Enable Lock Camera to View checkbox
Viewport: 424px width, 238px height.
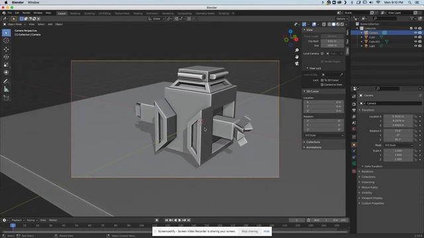(x=322, y=85)
